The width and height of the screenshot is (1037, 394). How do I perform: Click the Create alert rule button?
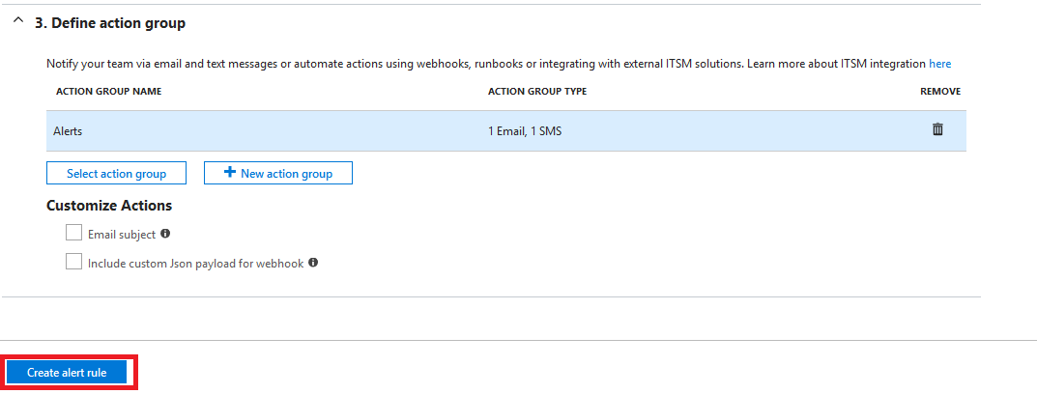[67, 373]
